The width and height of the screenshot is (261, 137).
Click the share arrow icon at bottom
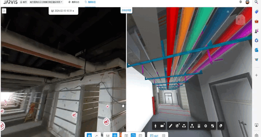pyautogui.click(x=97, y=136)
